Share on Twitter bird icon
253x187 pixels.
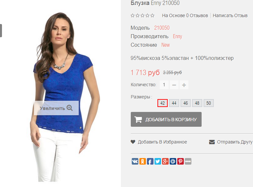(x=158, y=161)
